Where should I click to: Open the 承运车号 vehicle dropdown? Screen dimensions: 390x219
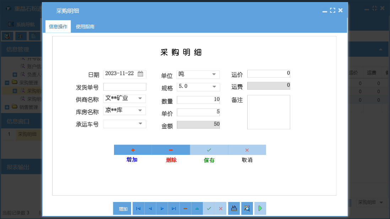click(141, 123)
